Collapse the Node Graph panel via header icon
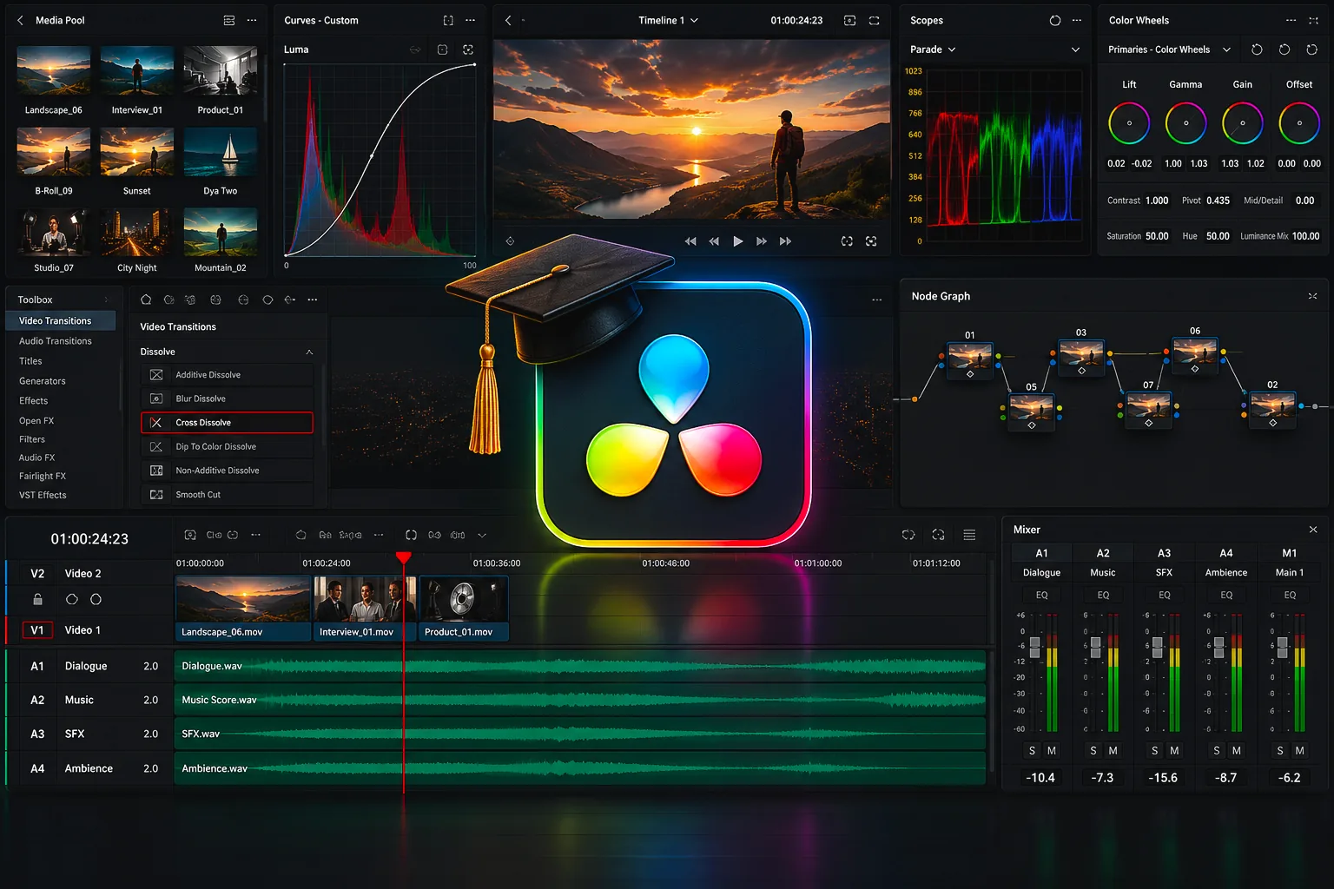Viewport: 1334px width, 889px height. point(1312,296)
